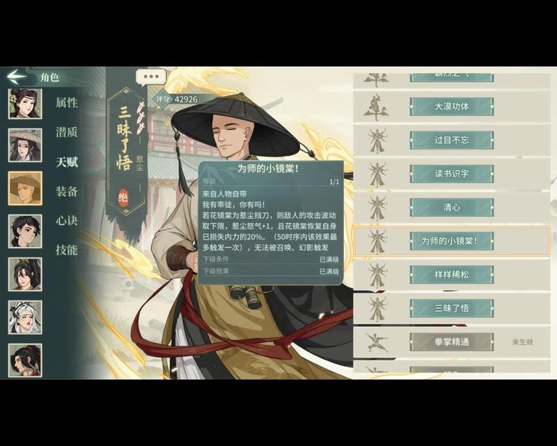Open the 样样稀松 talent entry
The image size is (557, 446).
(451, 275)
